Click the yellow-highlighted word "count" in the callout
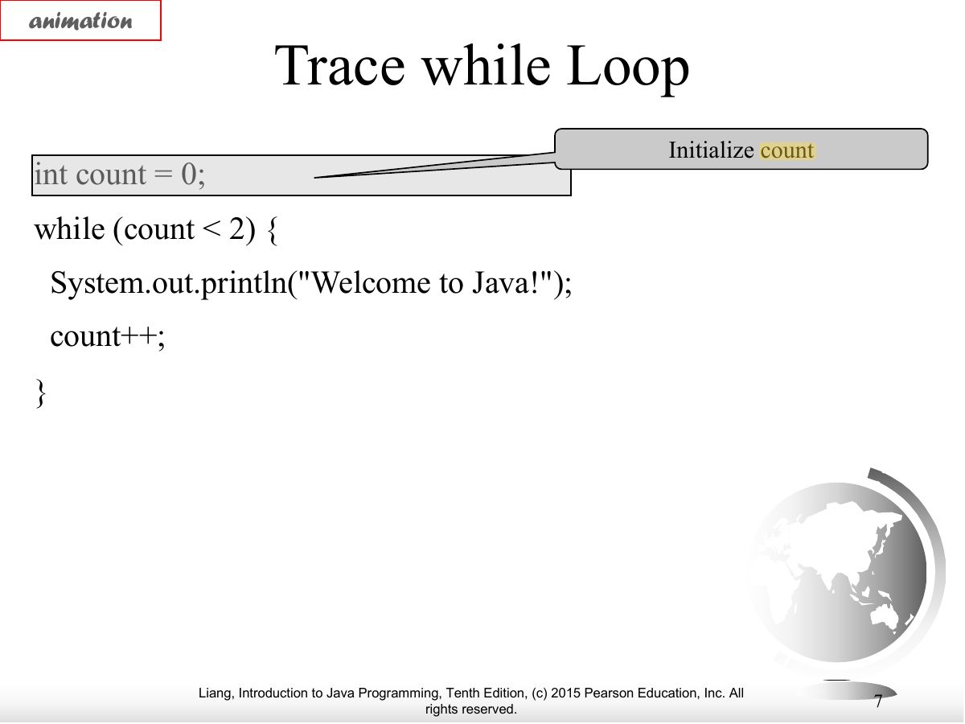965x724 pixels. click(787, 150)
